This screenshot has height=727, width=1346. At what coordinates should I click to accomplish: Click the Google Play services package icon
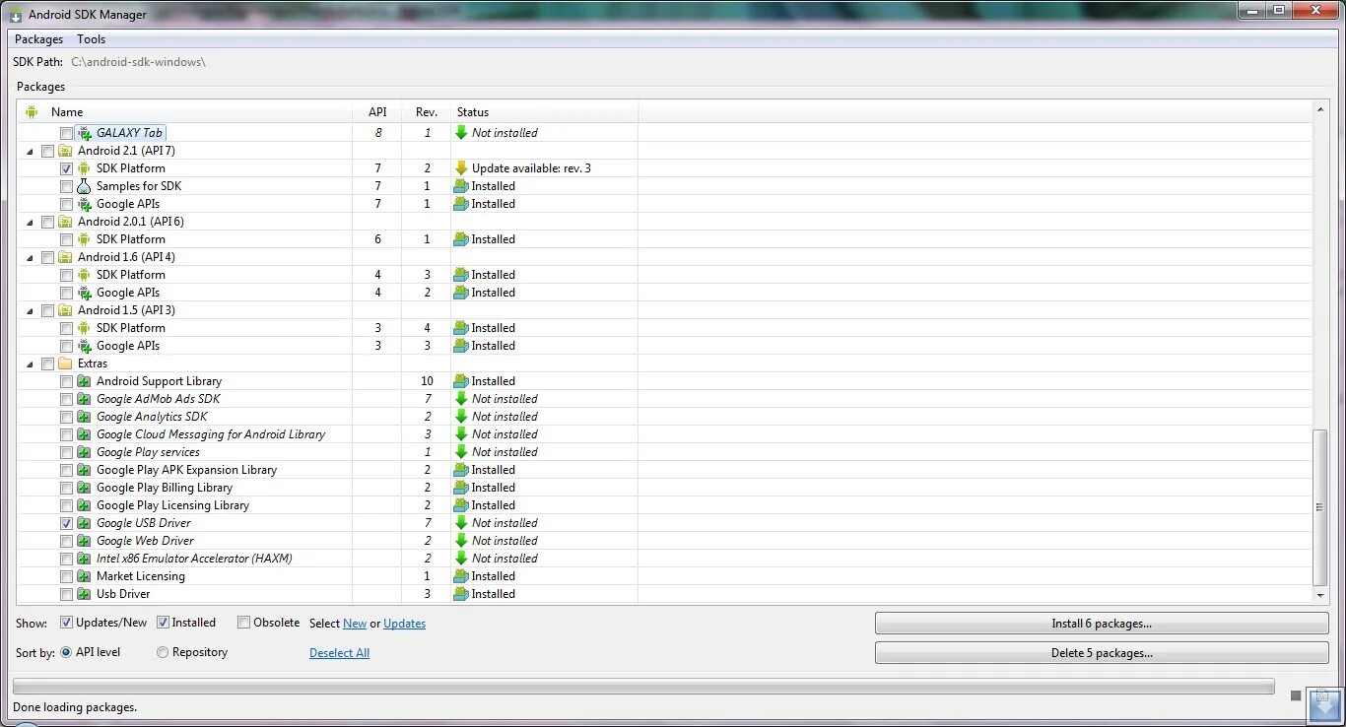point(85,452)
